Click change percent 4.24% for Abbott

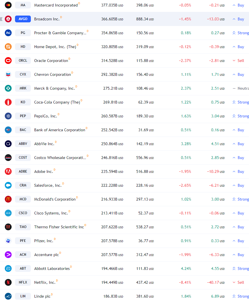186,268
